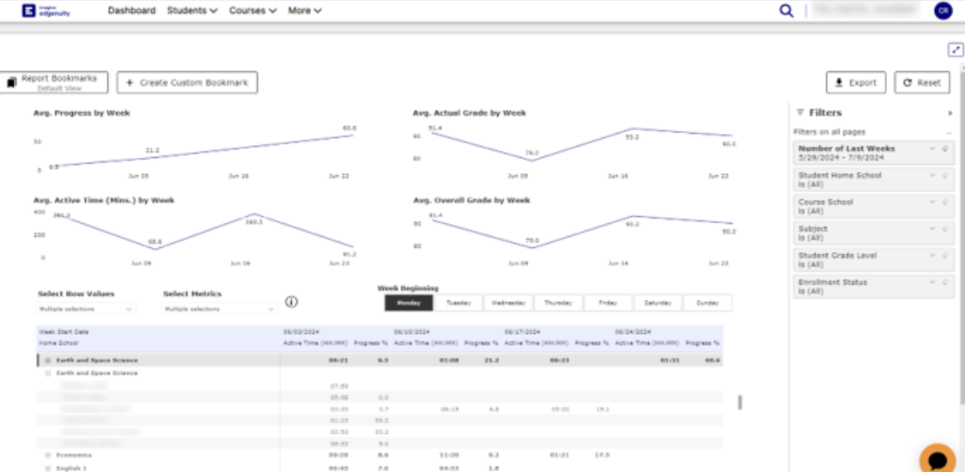Click the Home School header label
The image size is (965, 472).
58,342
